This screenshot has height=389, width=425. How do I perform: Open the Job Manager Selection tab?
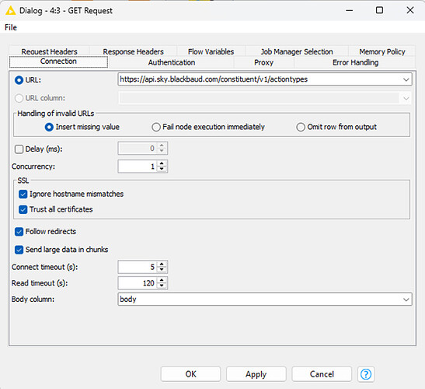pyautogui.click(x=297, y=51)
